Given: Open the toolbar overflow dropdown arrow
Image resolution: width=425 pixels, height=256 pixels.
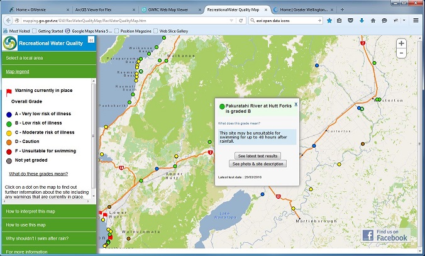Looking at the screenshot, I should tap(404, 20).
